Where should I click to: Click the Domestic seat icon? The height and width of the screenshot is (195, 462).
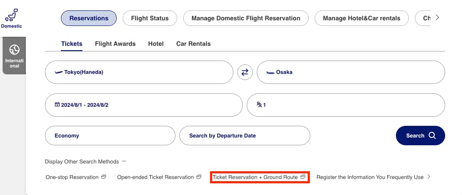coord(11,15)
